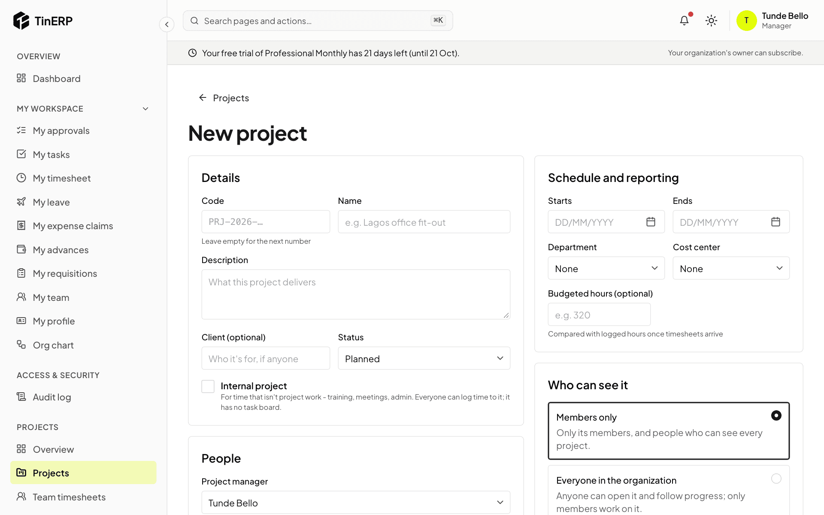Click the Starts date field

point(606,222)
